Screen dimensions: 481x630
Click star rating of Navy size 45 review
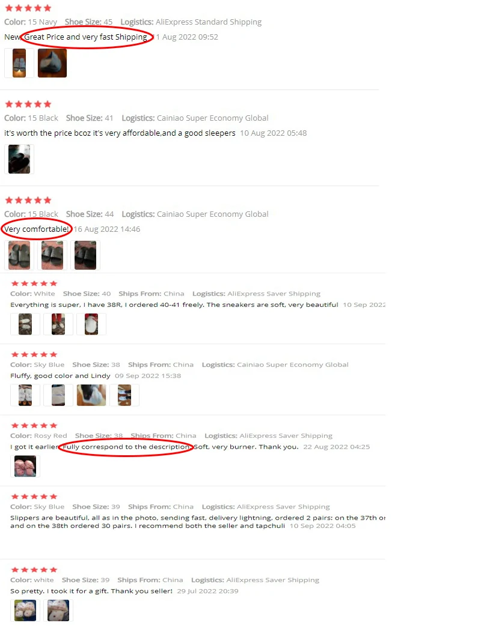pyautogui.click(x=28, y=8)
